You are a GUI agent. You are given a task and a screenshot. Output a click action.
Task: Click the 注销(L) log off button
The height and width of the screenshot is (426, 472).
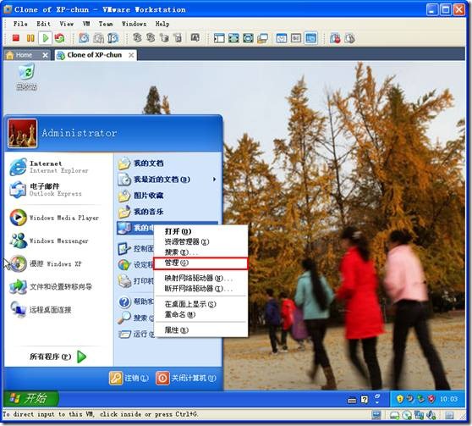129,378
